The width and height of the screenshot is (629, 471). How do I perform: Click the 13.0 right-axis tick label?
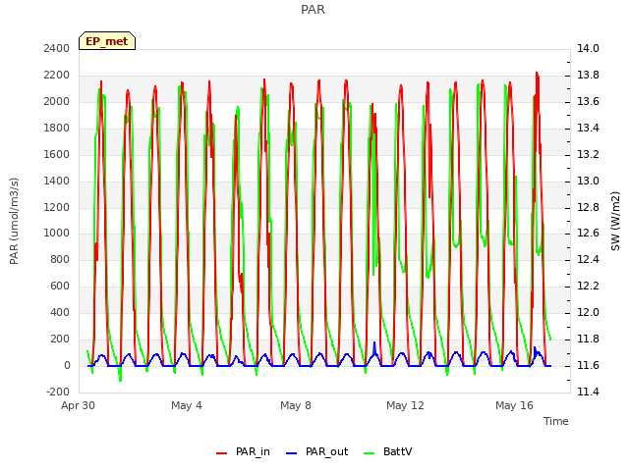(588, 181)
